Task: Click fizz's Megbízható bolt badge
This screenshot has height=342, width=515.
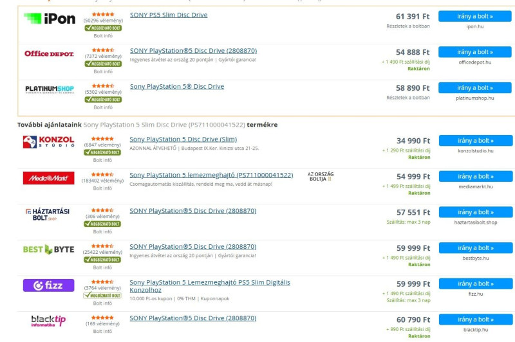Action: coord(102,295)
